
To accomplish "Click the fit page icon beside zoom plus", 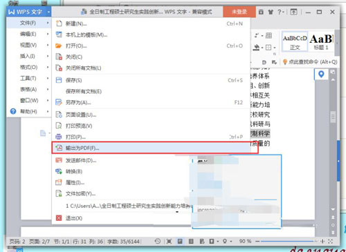I will coord(330,241).
